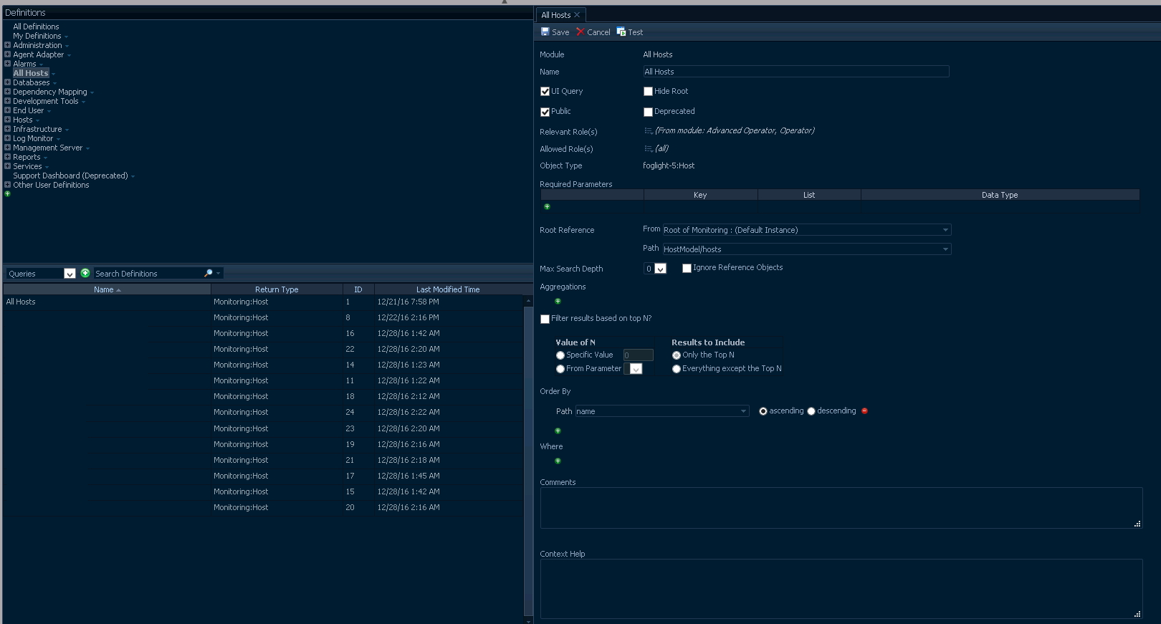Click add icon at bottom of definitions tree
This screenshot has height=624, width=1161.
click(x=7, y=193)
